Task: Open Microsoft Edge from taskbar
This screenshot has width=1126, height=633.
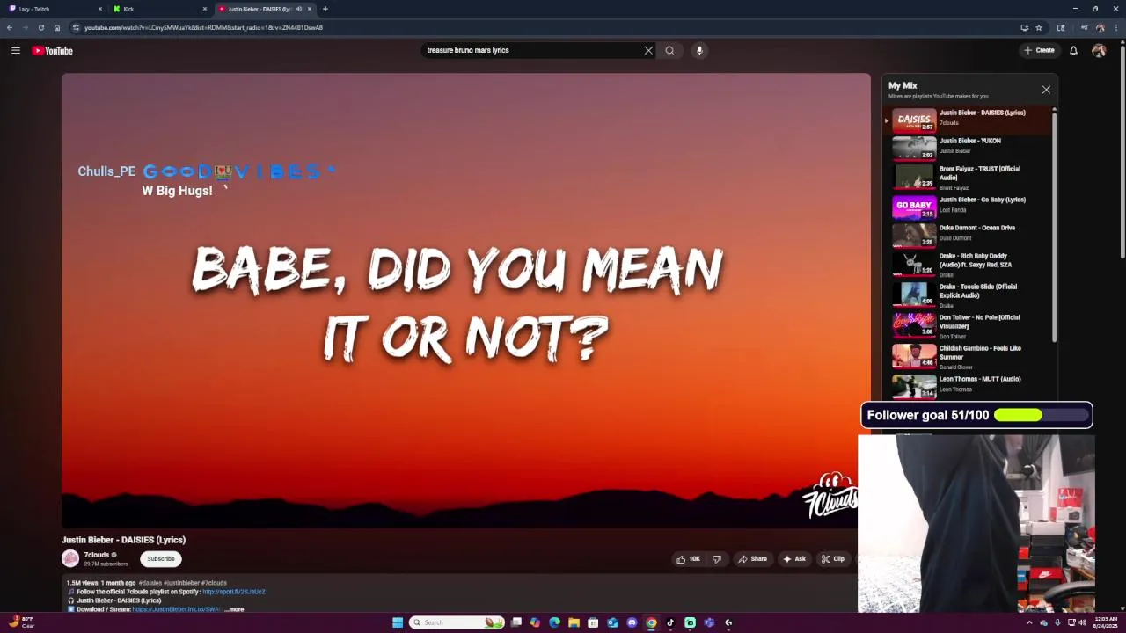Action: pos(554,622)
